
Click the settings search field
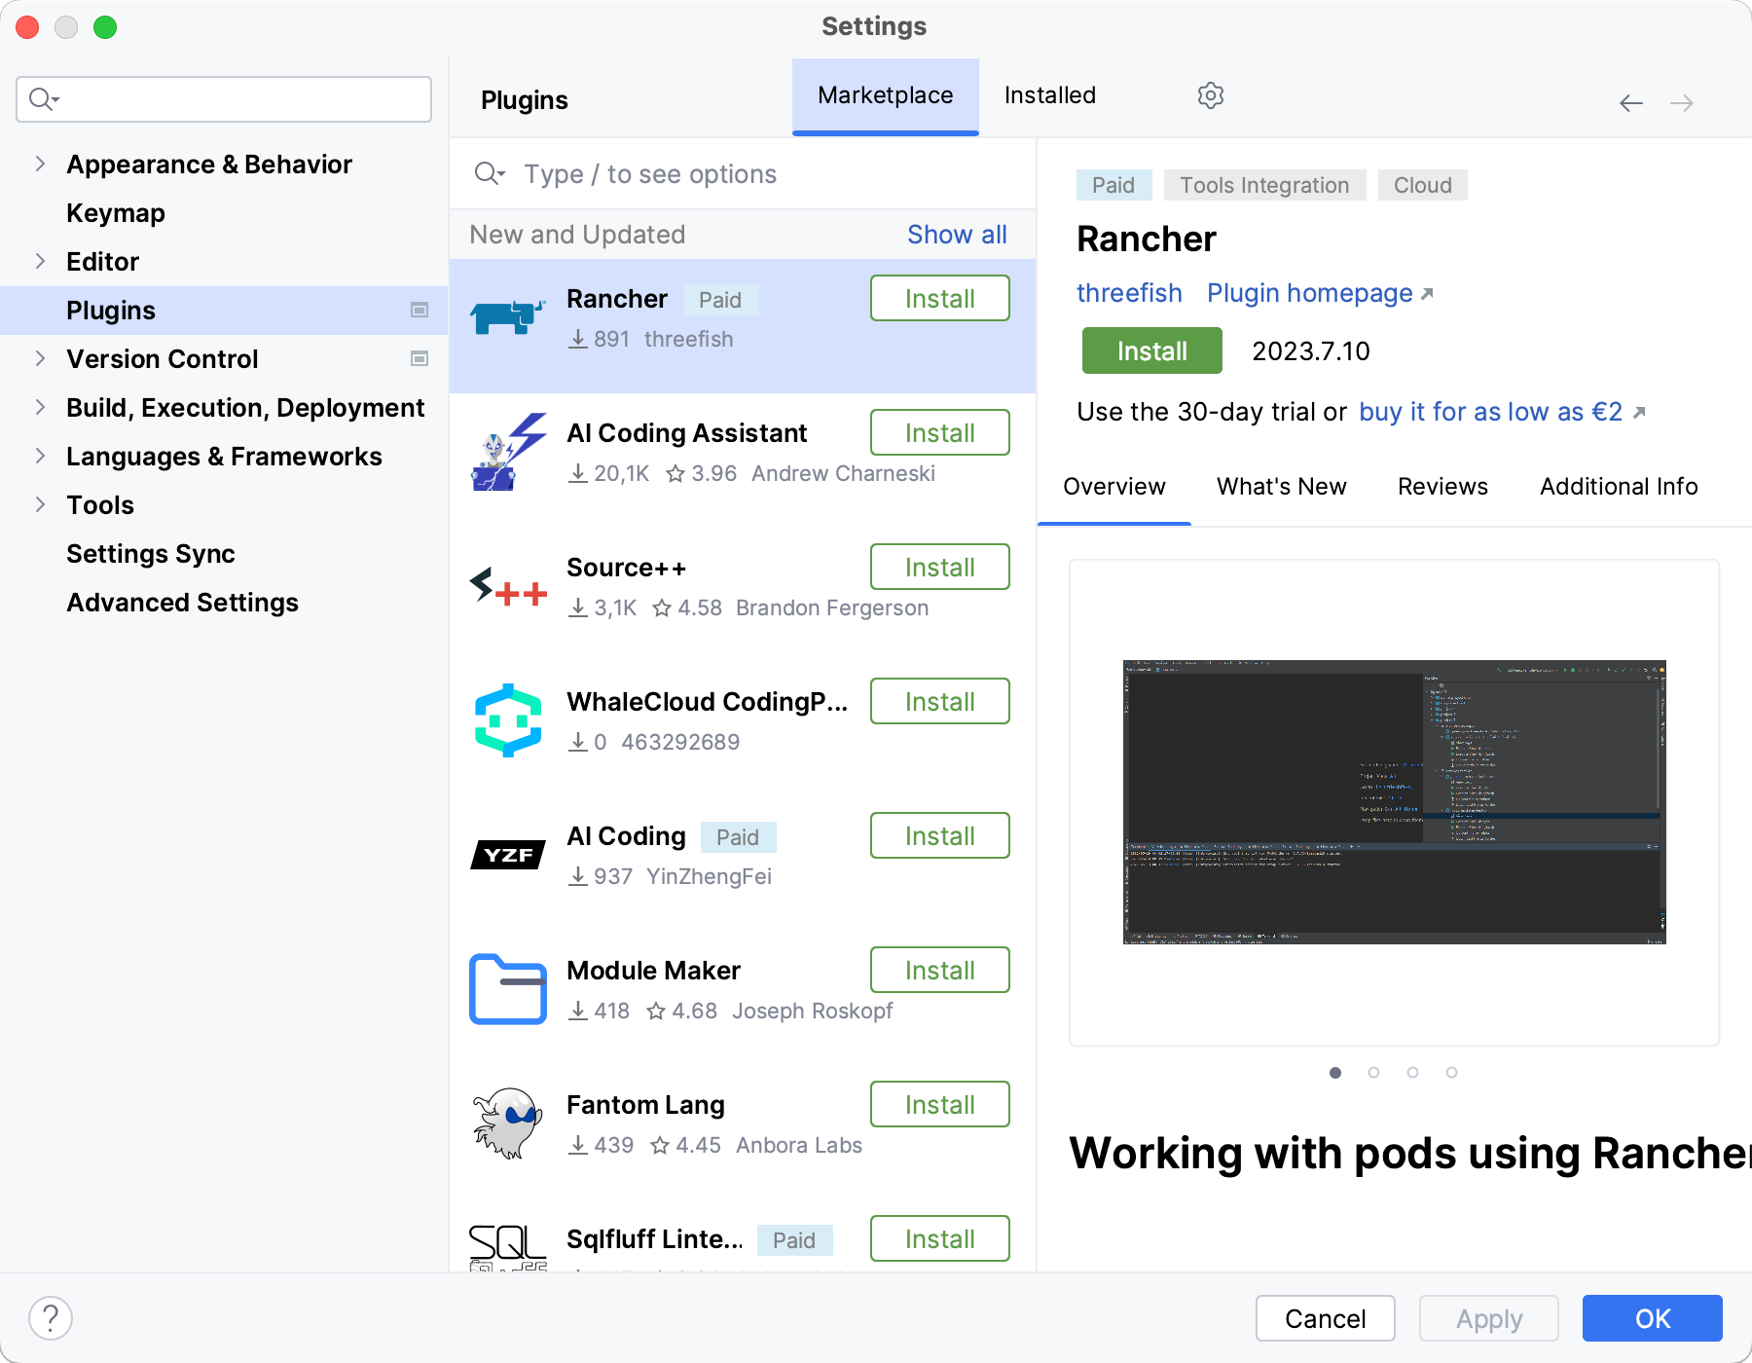pyautogui.click(x=224, y=99)
